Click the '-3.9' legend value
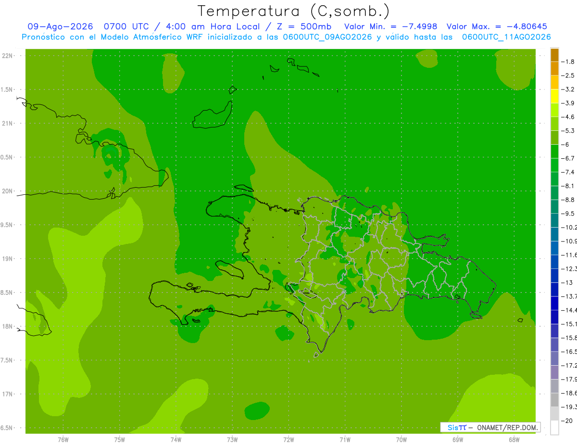The height and width of the screenshot is (446, 577). pos(568,103)
